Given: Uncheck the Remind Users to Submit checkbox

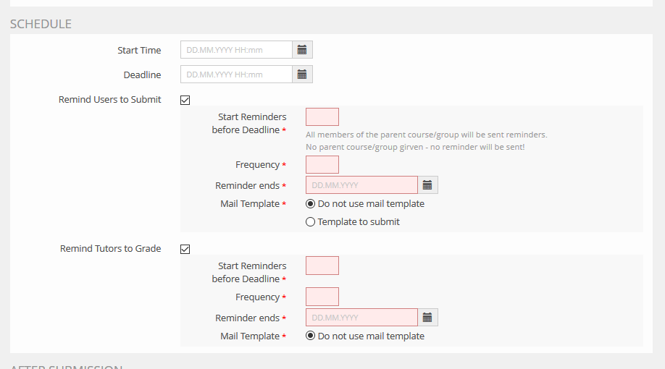Looking at the screenshot, I should pos(185,100).
